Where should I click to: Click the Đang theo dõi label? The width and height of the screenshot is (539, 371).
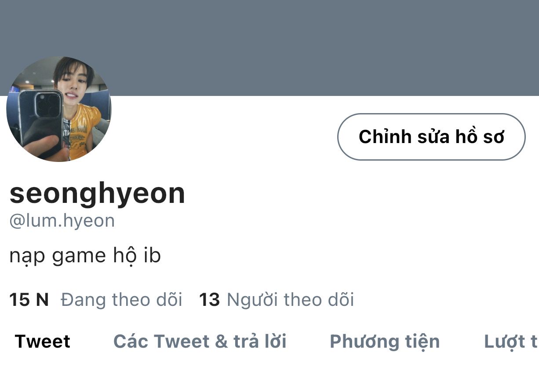121,300
